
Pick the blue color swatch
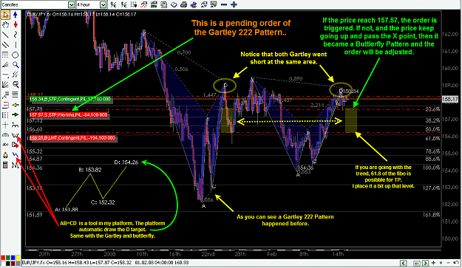coord(13,258)
